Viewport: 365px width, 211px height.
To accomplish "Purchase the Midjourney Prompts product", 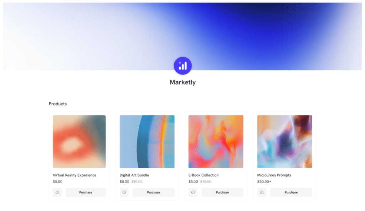I will [291, 192].
